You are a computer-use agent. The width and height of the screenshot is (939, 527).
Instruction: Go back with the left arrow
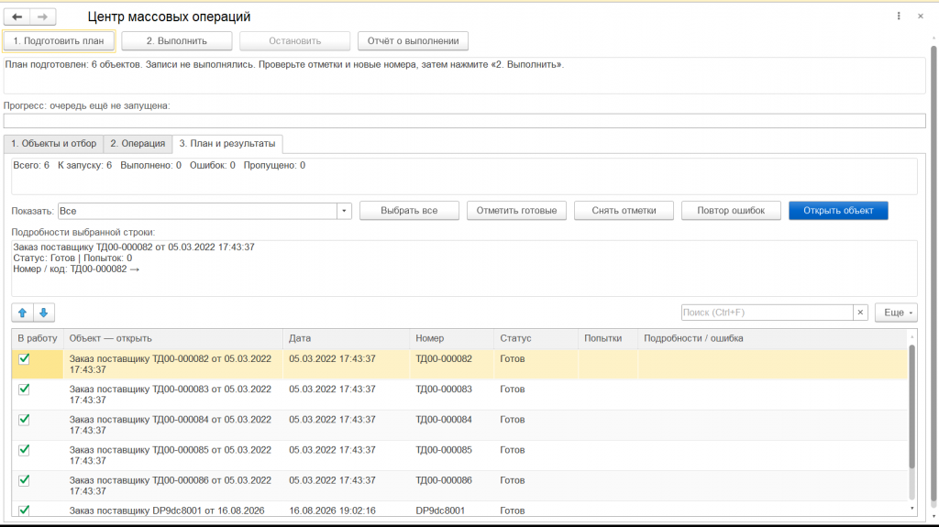point(17,16)
